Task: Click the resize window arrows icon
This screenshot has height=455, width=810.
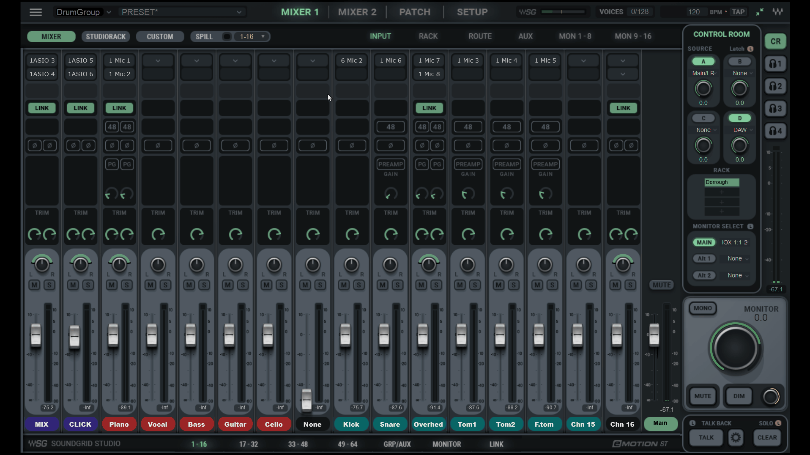Action: coord(760,12)
